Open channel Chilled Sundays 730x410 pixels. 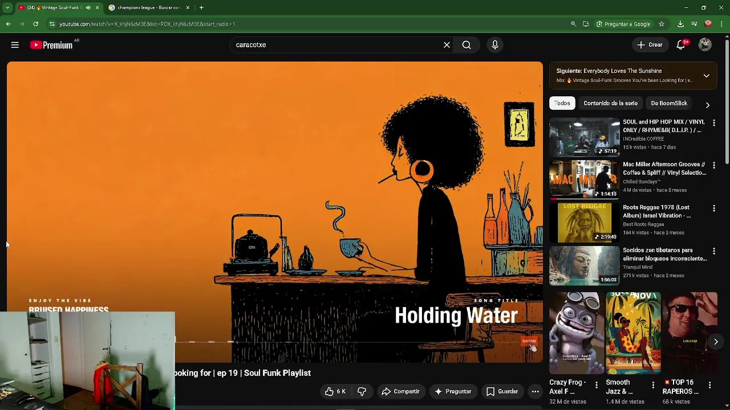pos(642,182)
